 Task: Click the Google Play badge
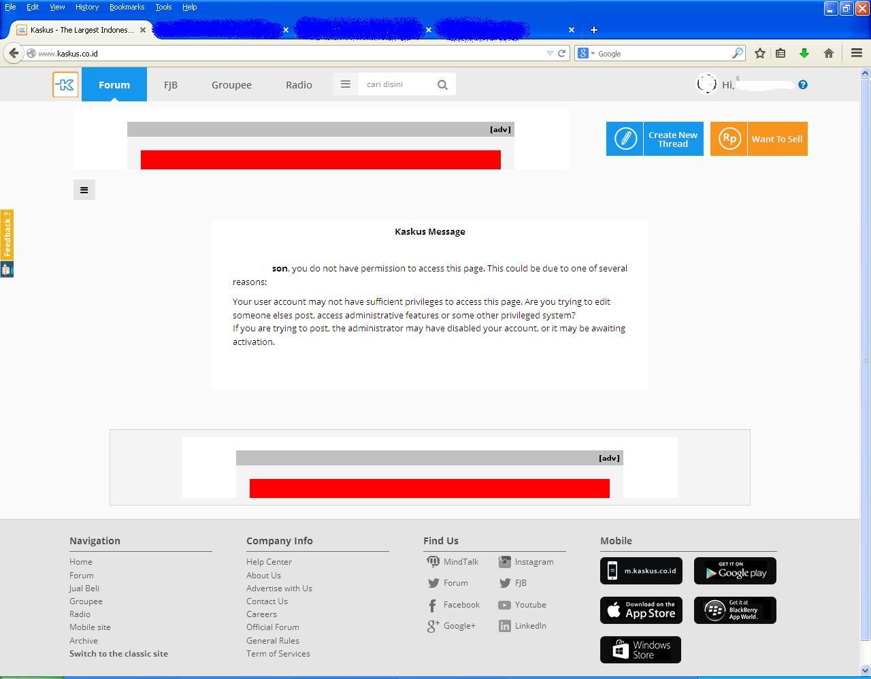click(735, 571)
